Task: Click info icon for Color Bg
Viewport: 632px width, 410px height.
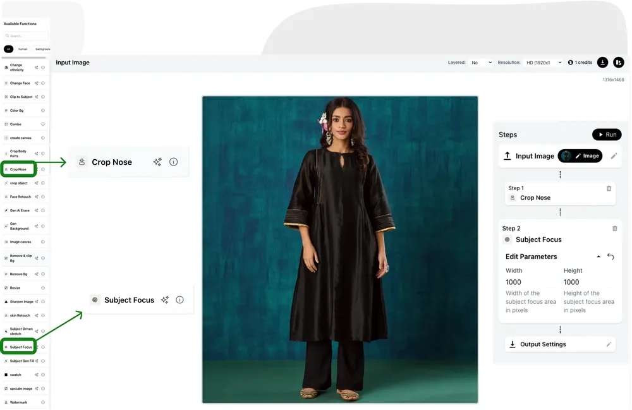Action: [x=43, y=111]
